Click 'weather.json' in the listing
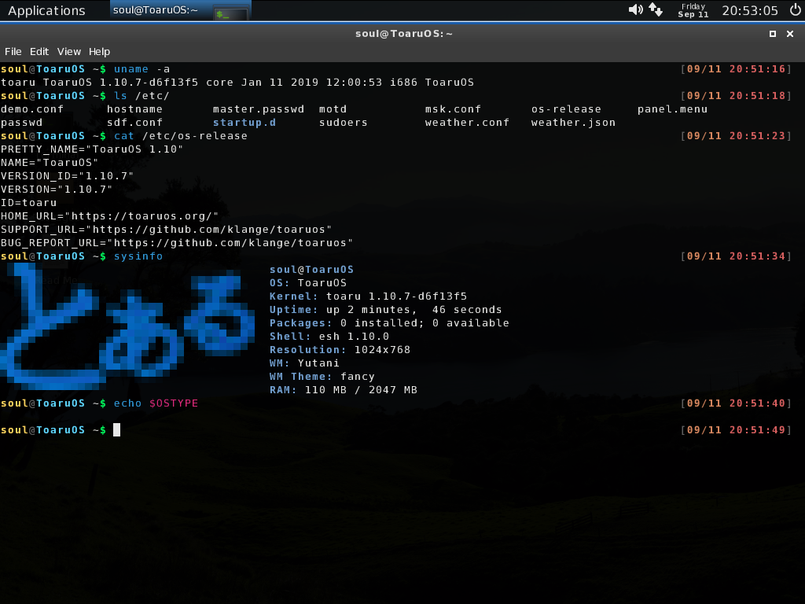Screen dimensions: 805x604 [x=573, y=123]
